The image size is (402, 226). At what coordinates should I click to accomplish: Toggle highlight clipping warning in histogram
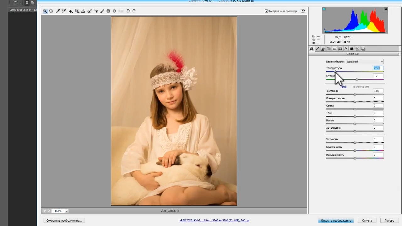(x=386, y=9)
